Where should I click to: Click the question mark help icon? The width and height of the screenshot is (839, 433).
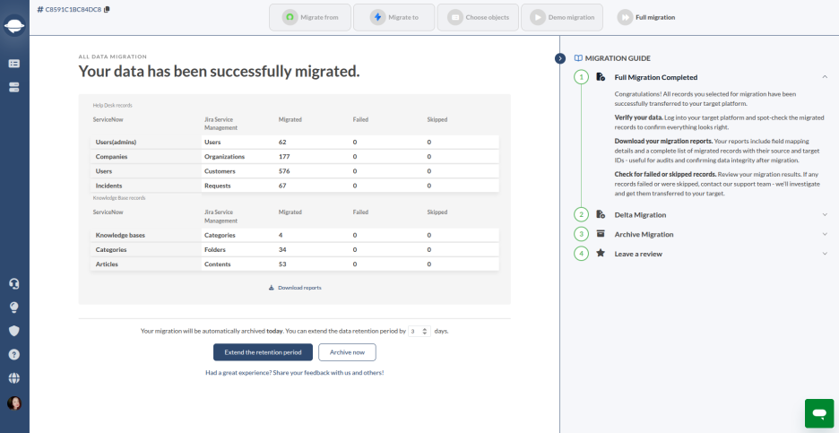tap(14, 354)
